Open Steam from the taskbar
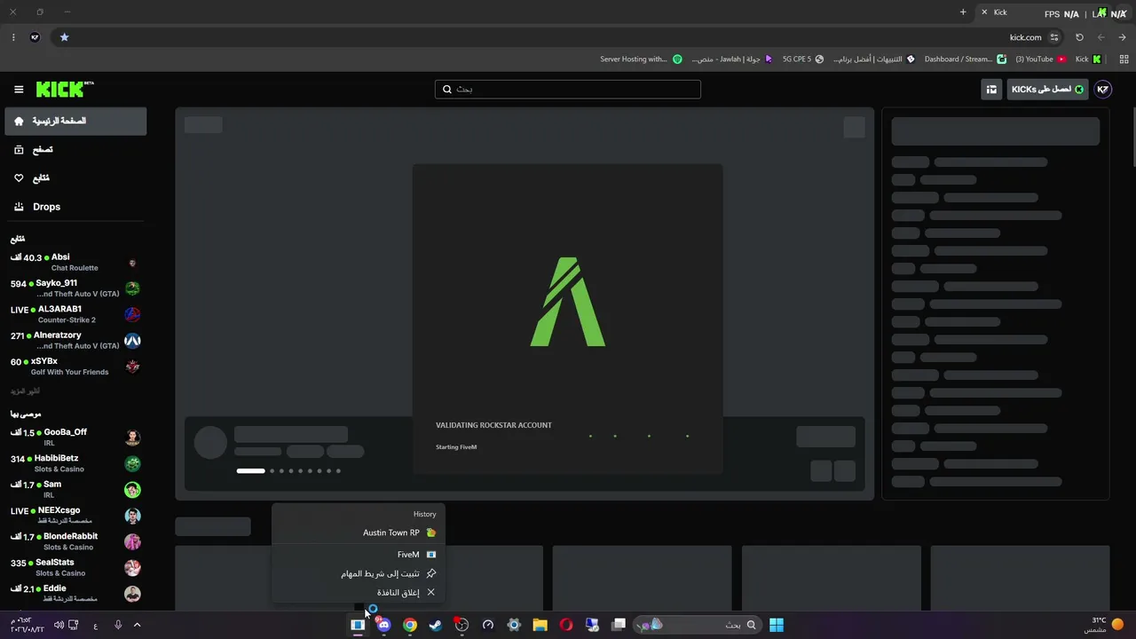1136x639 pixels. tap(436, 625)
